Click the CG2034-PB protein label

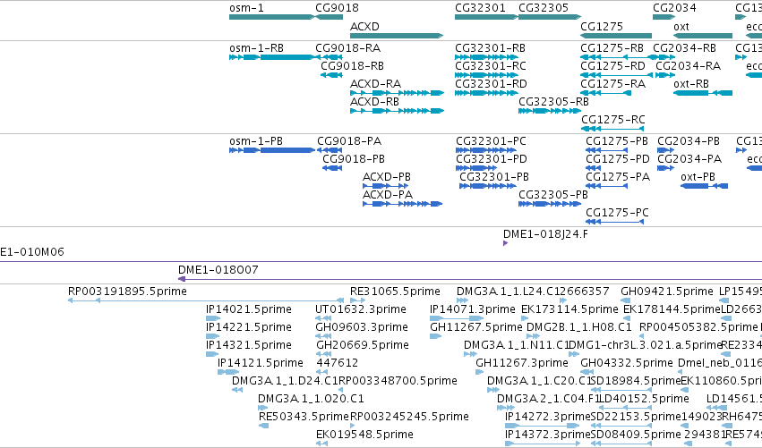point(689,141)
